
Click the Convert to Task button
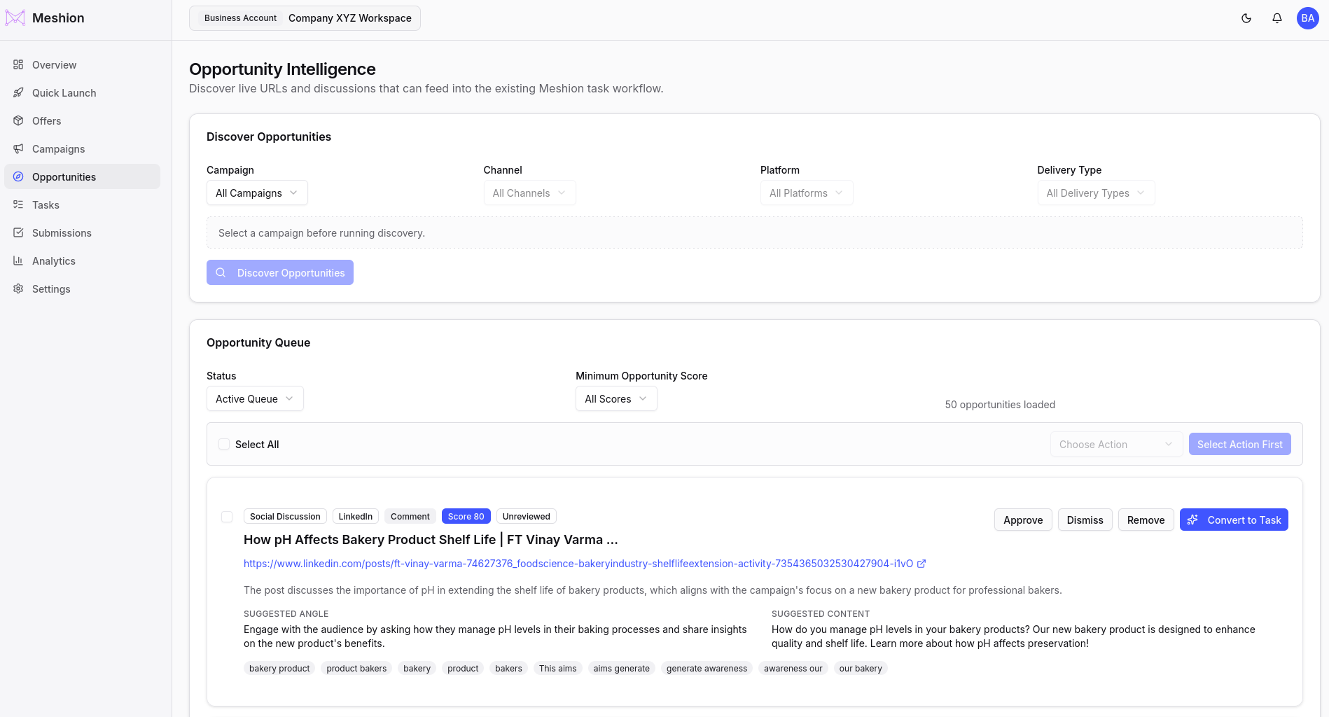click(x=1234, y=520)
